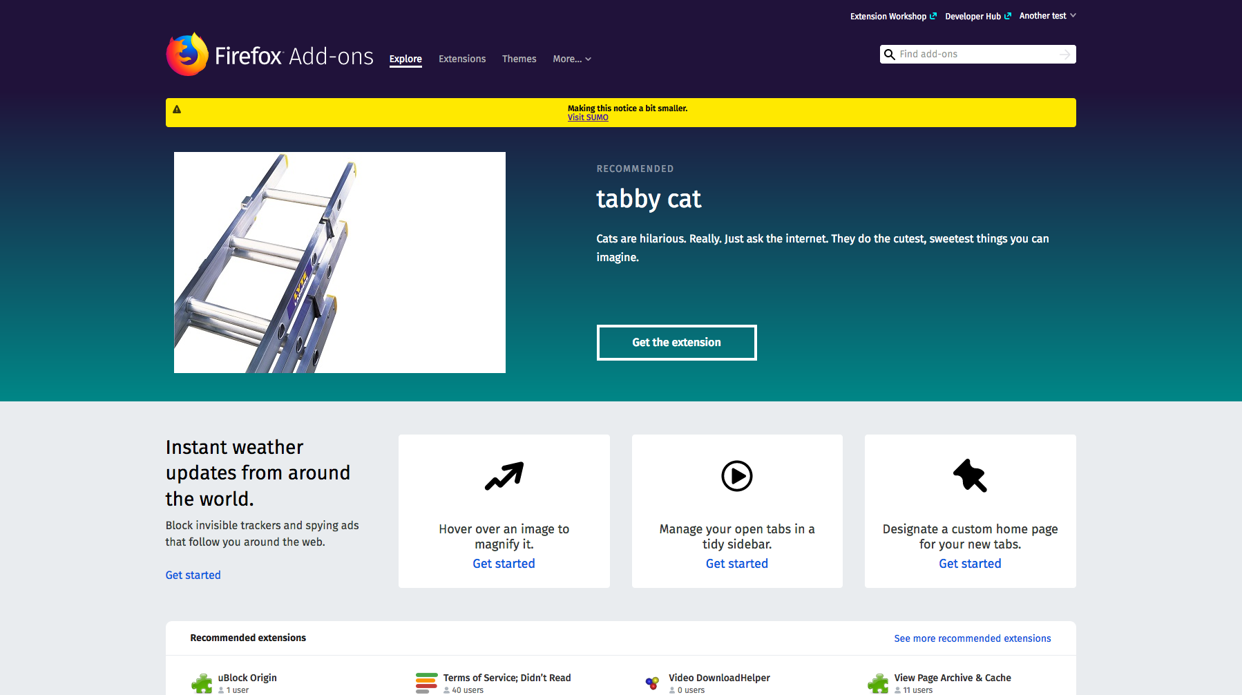Click Get started in tidy sidebar card
Screen dimensions: 1242x695
(737, 564)
